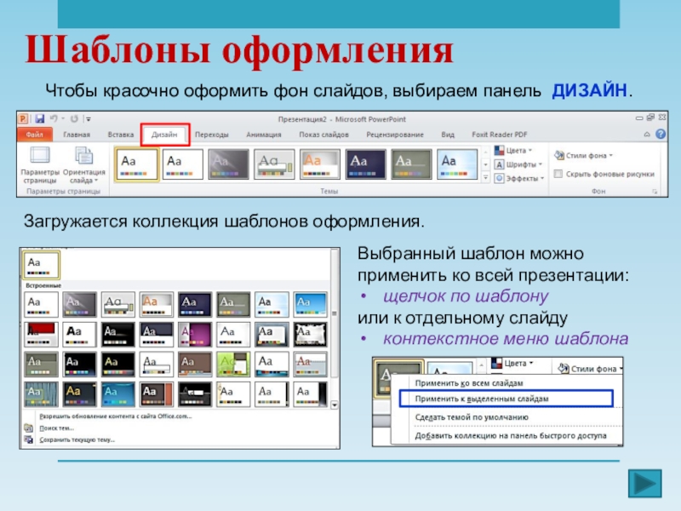The width and height of the screenshot is (681, 511).
Task: Switch to the Дизайн tab
Action: click(164, 135)
